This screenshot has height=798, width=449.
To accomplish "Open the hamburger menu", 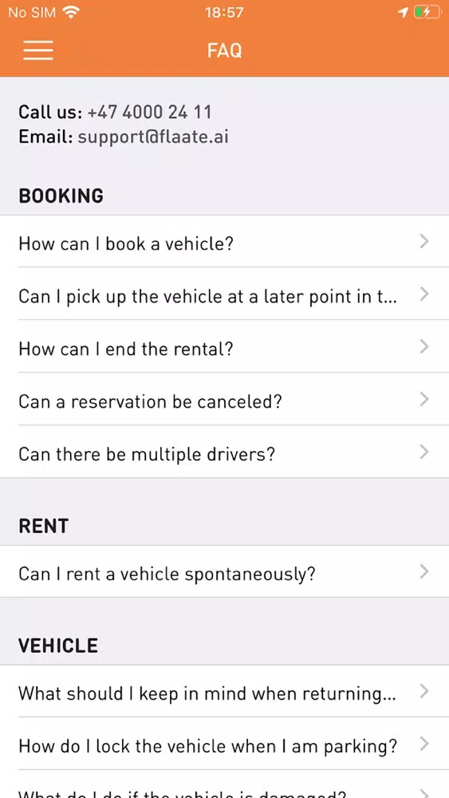I will click(38, 49).
